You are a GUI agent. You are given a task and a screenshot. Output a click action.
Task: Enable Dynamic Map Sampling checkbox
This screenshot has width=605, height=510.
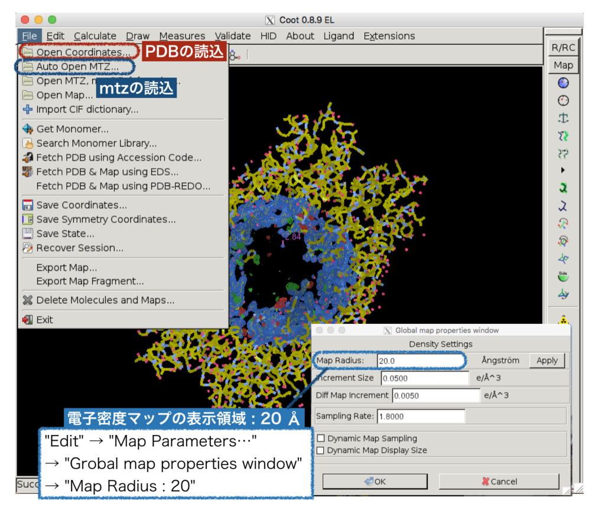321,438
